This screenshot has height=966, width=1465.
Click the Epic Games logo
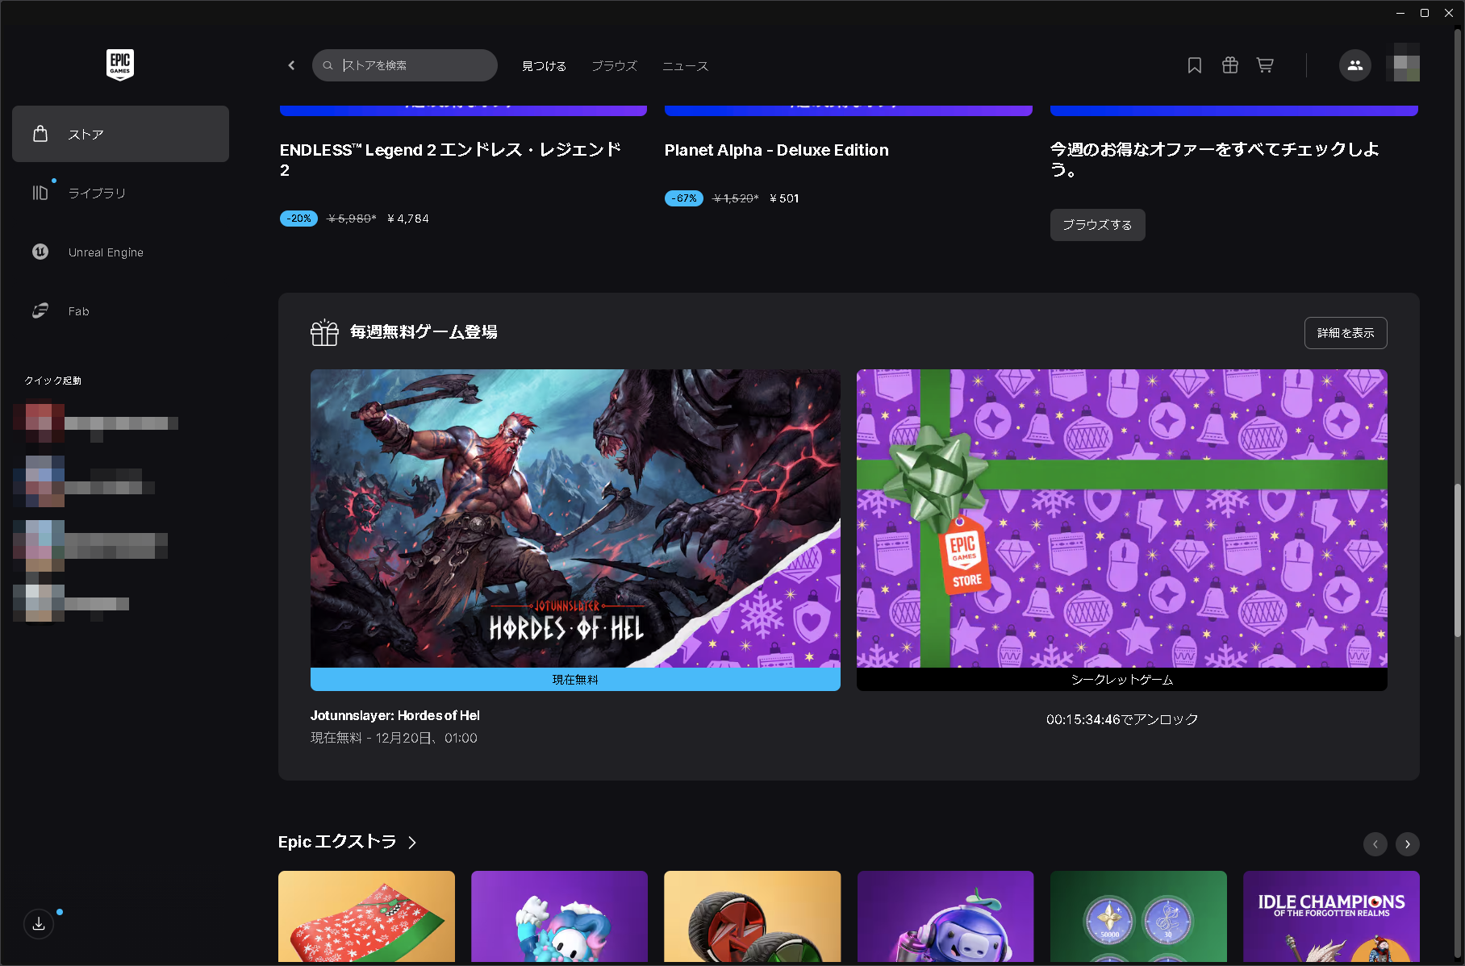[x=120, y=65]
